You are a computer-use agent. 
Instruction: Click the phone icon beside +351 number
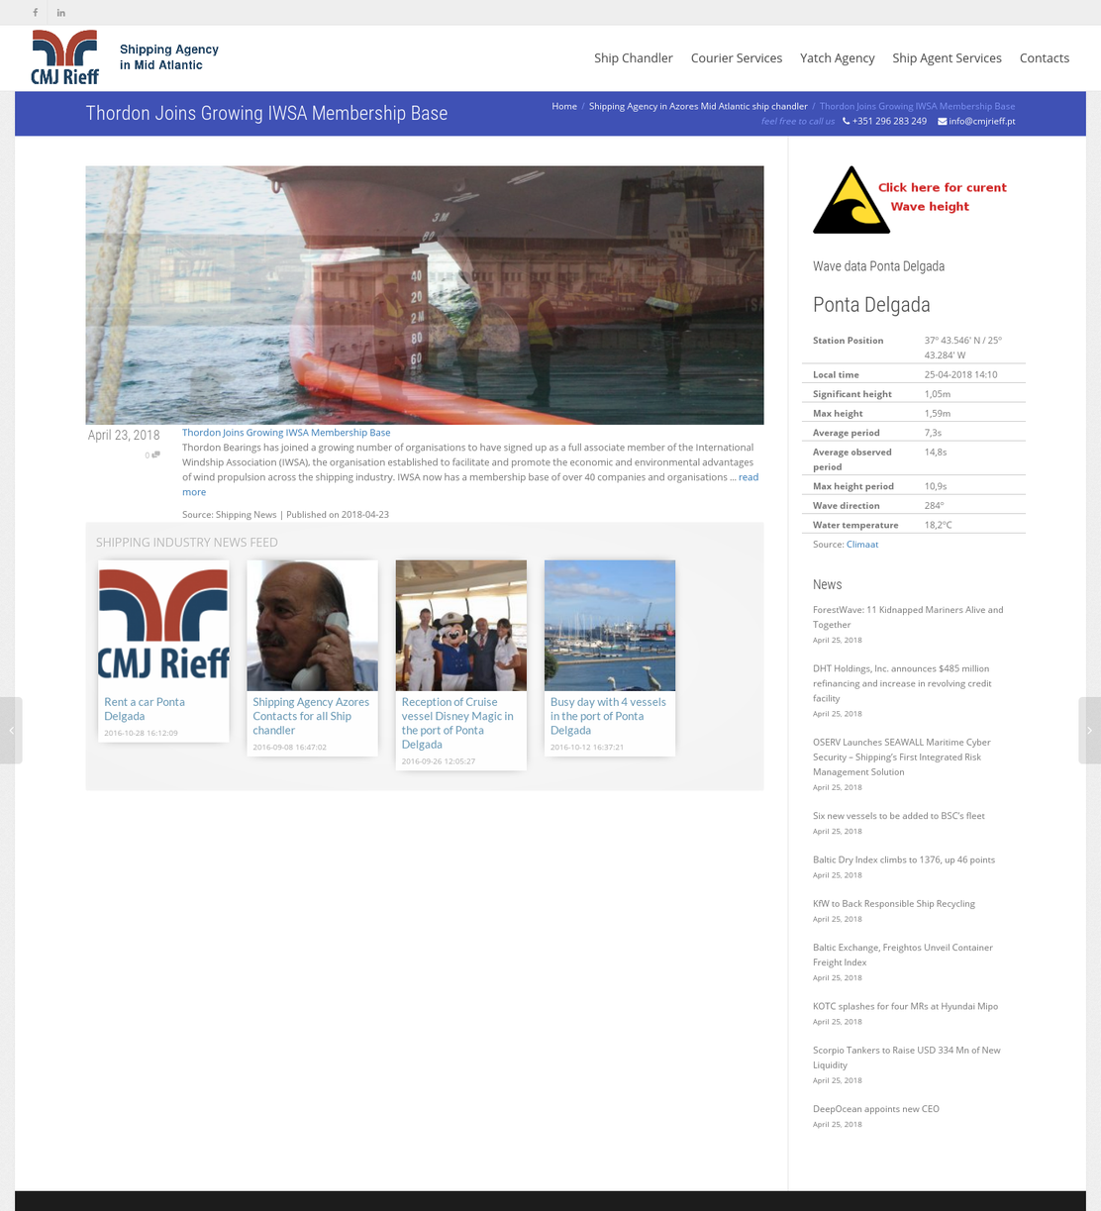click(847, 121)
